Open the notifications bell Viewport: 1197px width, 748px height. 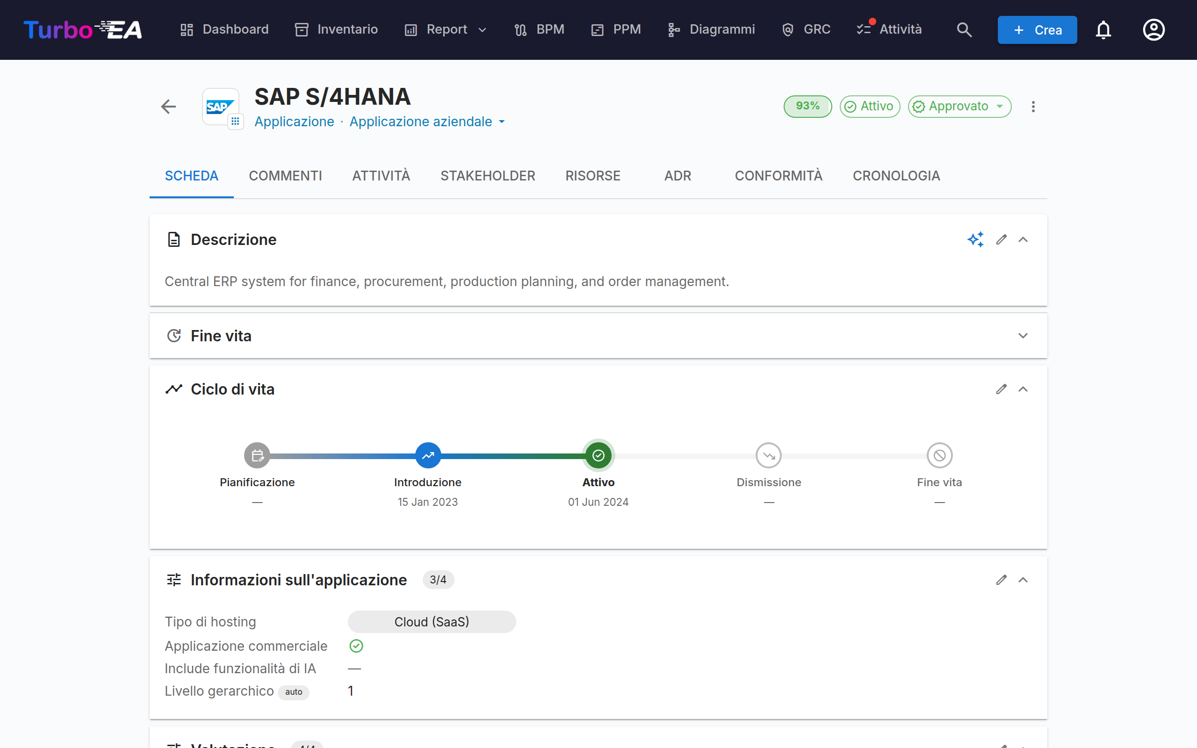pyautogui.click(x=1103, y=29)
